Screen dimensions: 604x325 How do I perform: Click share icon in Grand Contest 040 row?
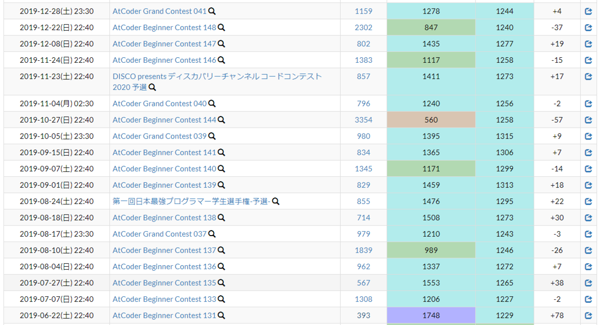click(588, 103)
